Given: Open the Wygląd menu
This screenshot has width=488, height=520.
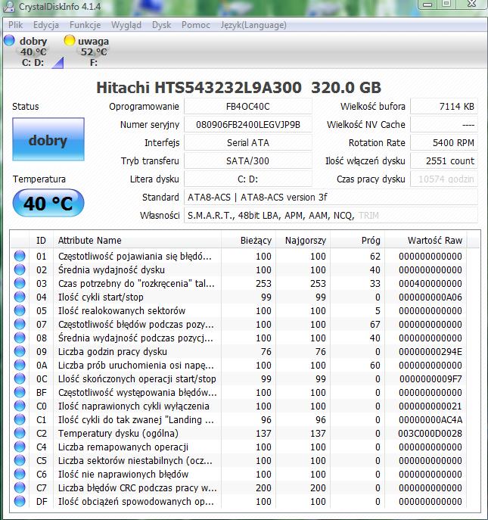Looking at the screenshot, I should coord(126,25).
